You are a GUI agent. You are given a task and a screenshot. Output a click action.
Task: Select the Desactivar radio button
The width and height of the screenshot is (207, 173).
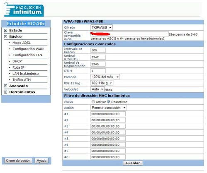tap(109, 102)
